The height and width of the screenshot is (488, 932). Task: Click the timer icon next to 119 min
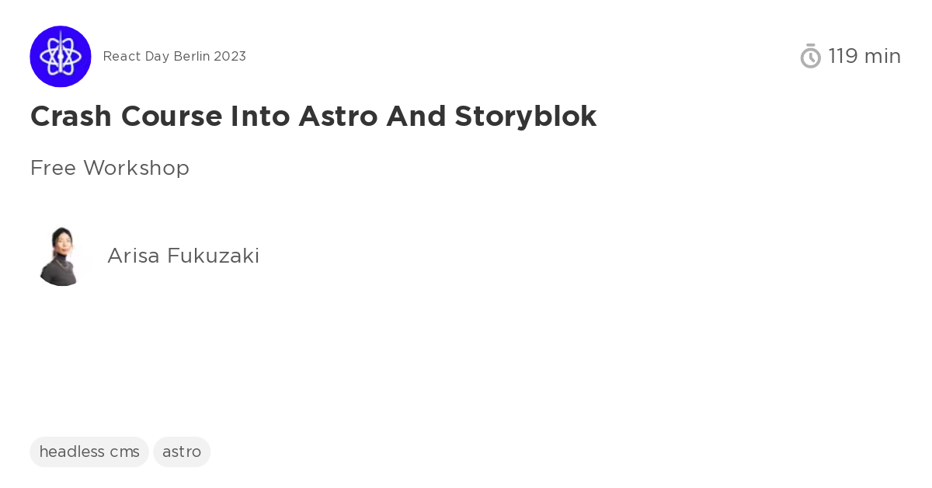coord(810,56)
